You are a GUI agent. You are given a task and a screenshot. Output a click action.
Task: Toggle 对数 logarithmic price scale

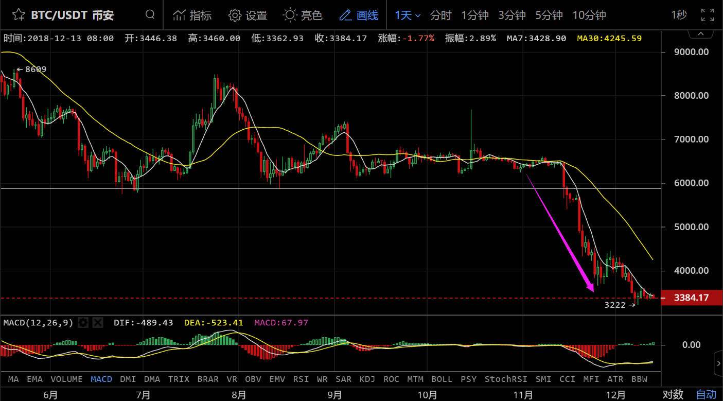[673, 395]
